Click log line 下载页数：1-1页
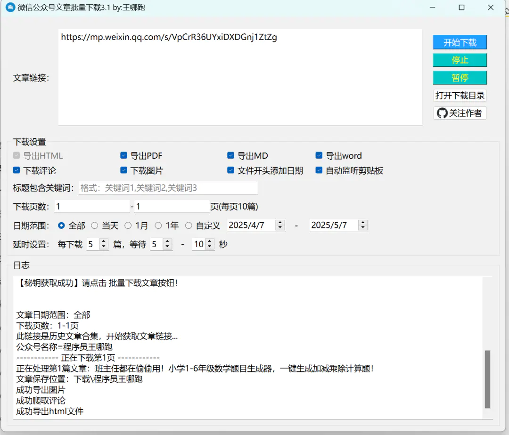 point(48,325)
